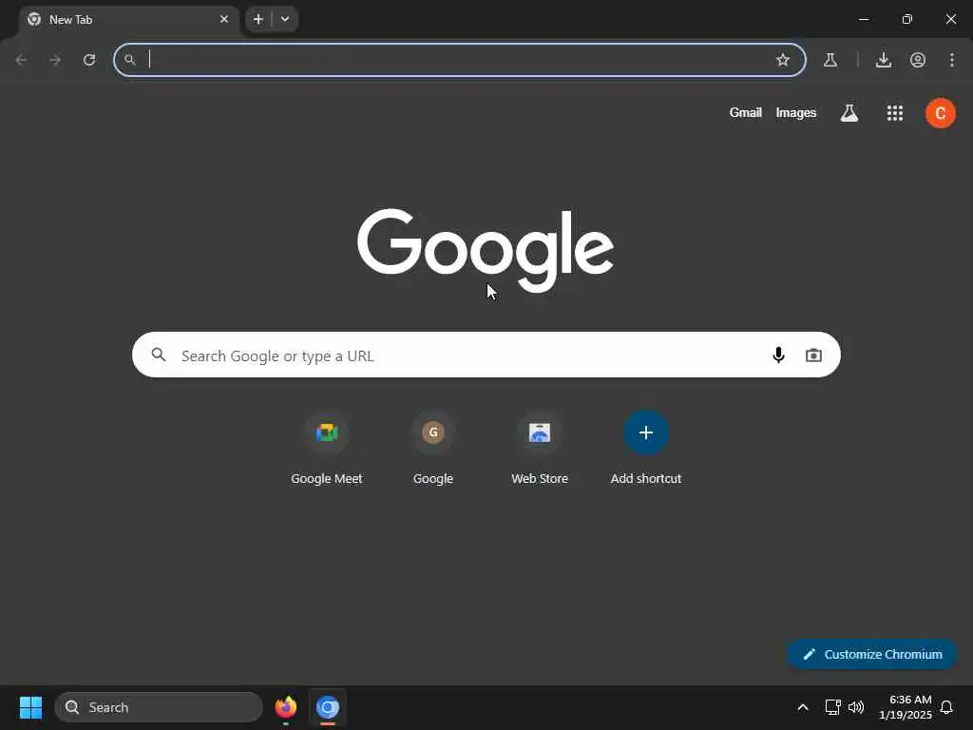Open Firefox from the taskbar
This screenshot has width=973, height=730.
(x=286, y=707)
